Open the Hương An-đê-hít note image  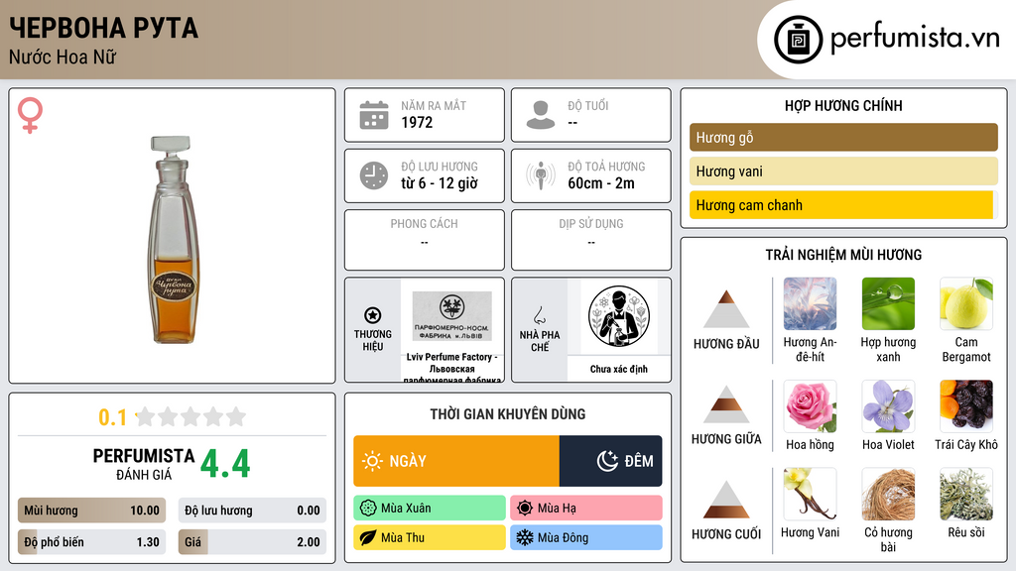click(810, 304)
